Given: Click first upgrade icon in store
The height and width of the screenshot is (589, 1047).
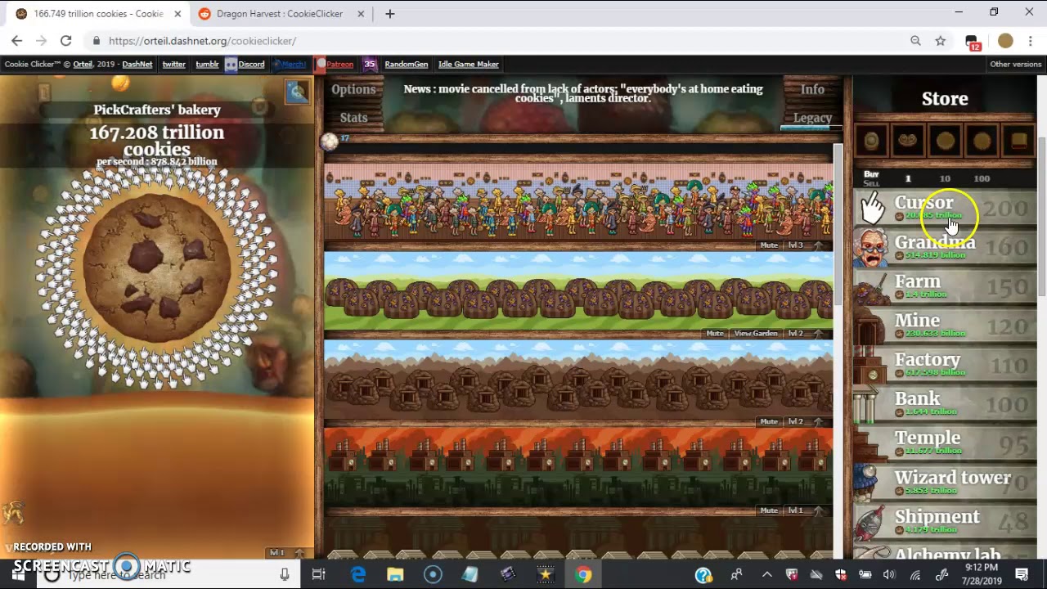Looking at the screenshot, I should pos(871,141).
